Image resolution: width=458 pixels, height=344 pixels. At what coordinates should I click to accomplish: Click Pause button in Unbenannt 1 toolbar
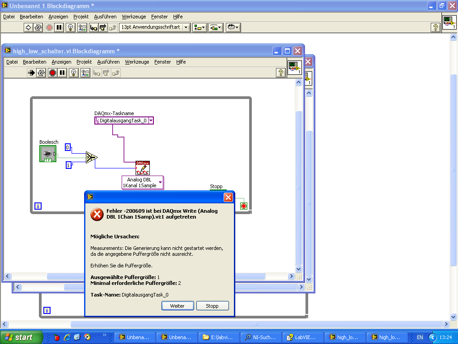(x=59, y=27)
